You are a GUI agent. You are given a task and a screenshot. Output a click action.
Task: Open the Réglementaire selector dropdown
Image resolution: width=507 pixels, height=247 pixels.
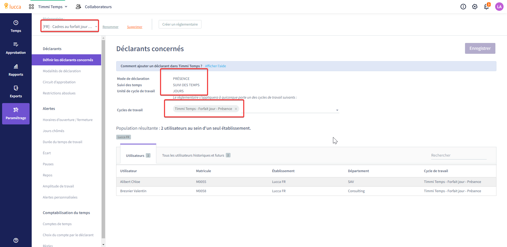pyautogui.click(x=70, y=27)
